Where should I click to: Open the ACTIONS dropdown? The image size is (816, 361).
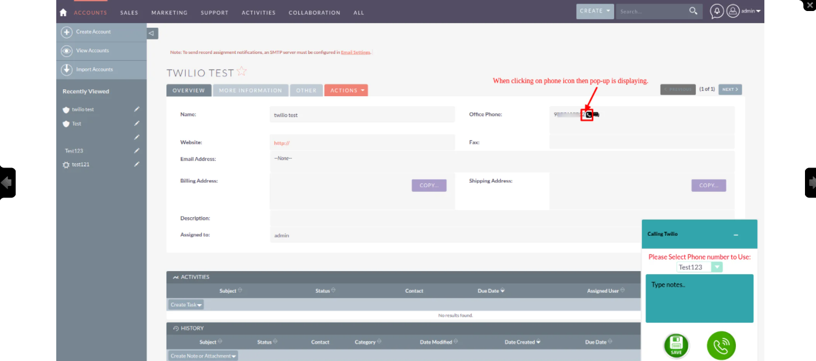pos(346,90)
